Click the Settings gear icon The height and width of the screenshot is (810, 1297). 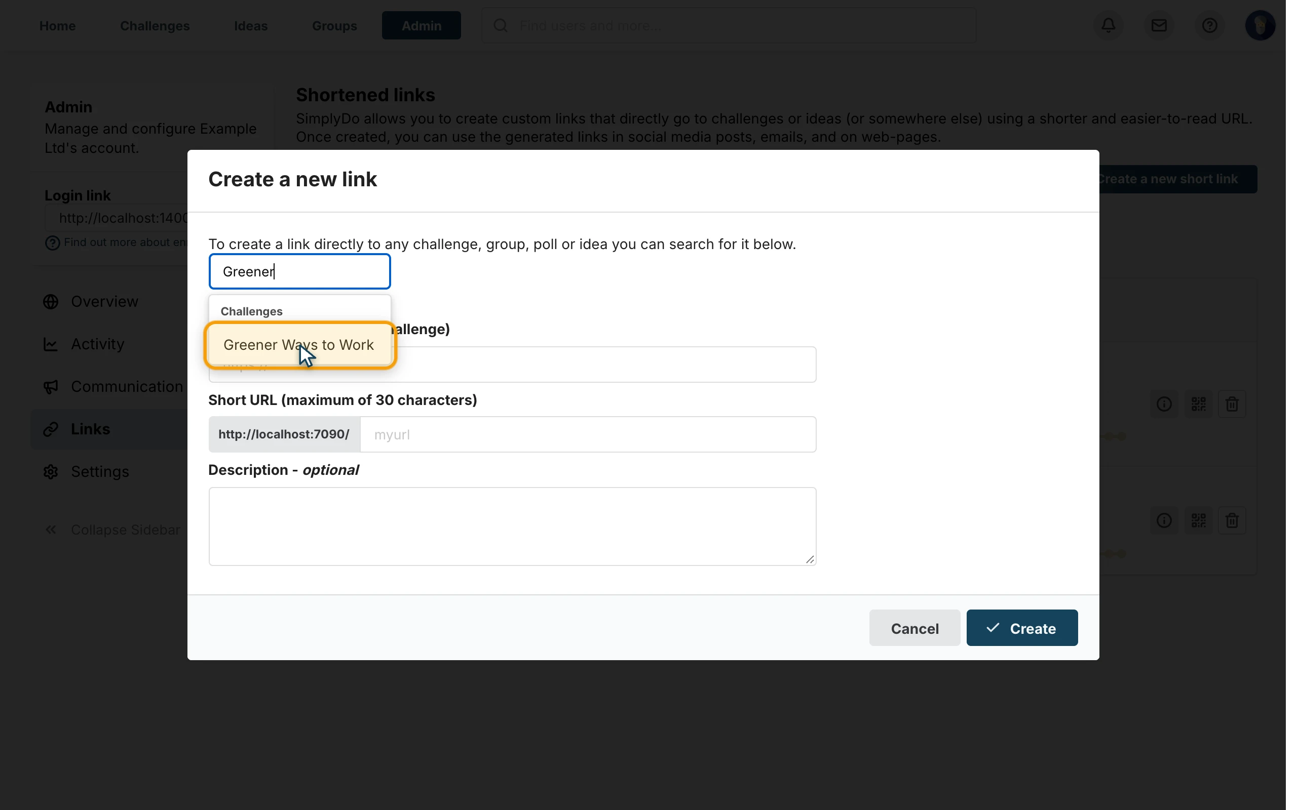tap(51, 471)
